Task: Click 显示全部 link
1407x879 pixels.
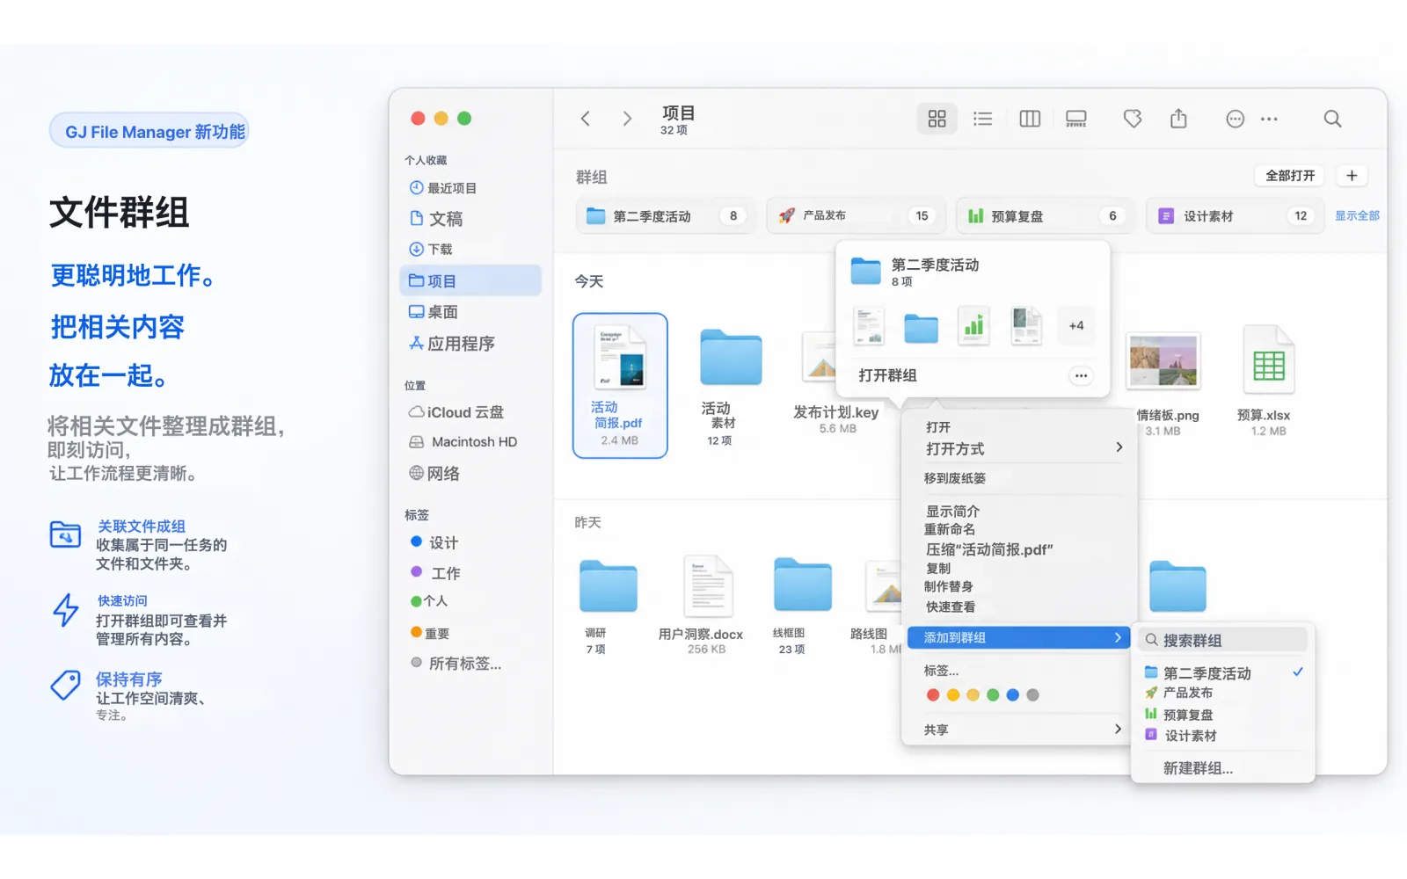Action: point(1357,215)
